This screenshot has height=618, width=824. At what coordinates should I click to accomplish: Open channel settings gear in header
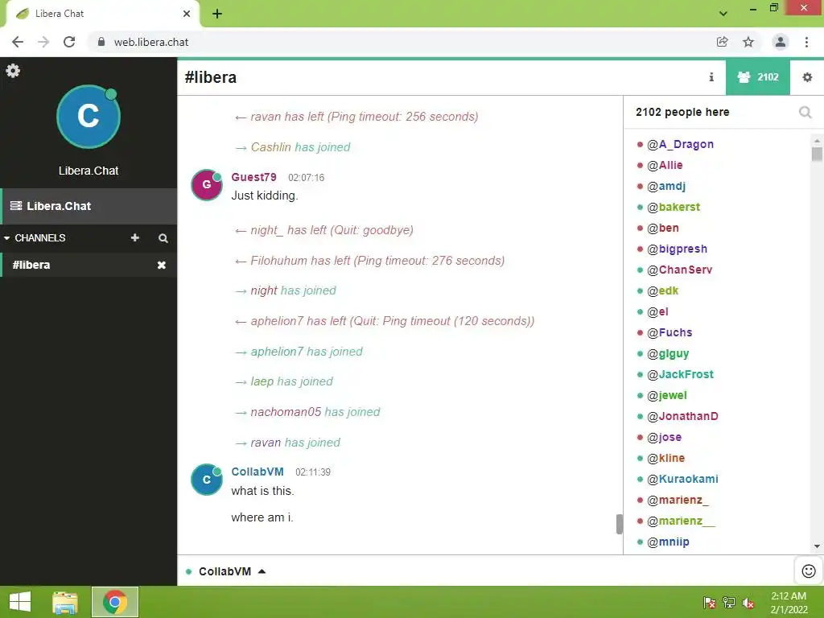807,77
